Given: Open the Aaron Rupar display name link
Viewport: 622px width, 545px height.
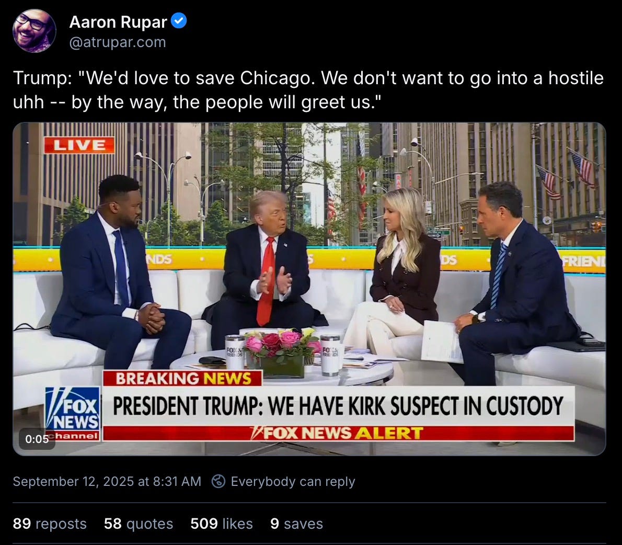Looking at the screenshot, I should (x=118, y=22).
